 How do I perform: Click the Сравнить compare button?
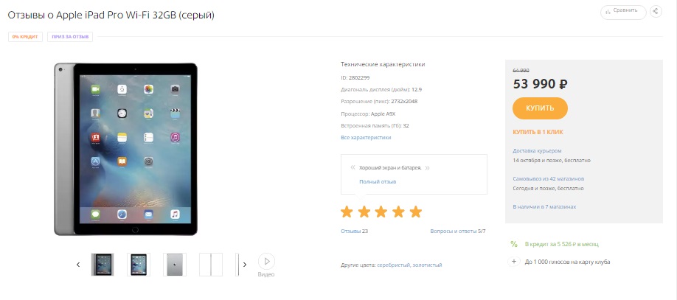(x=623, y=12)
